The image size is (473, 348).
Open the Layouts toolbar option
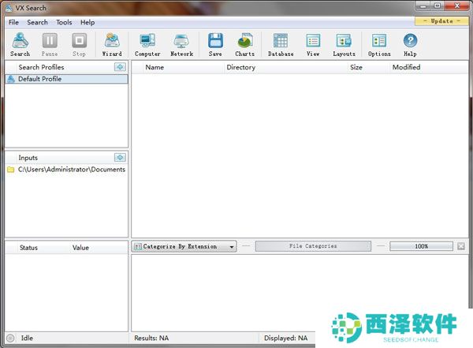click(x=344, y=44)
